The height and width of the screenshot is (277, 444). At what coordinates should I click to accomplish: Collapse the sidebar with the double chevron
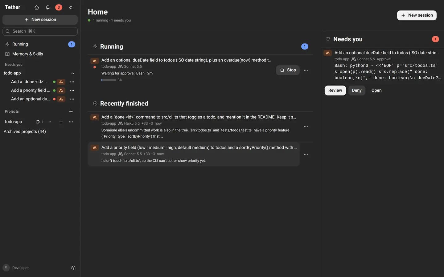click(x=71, y=7)
